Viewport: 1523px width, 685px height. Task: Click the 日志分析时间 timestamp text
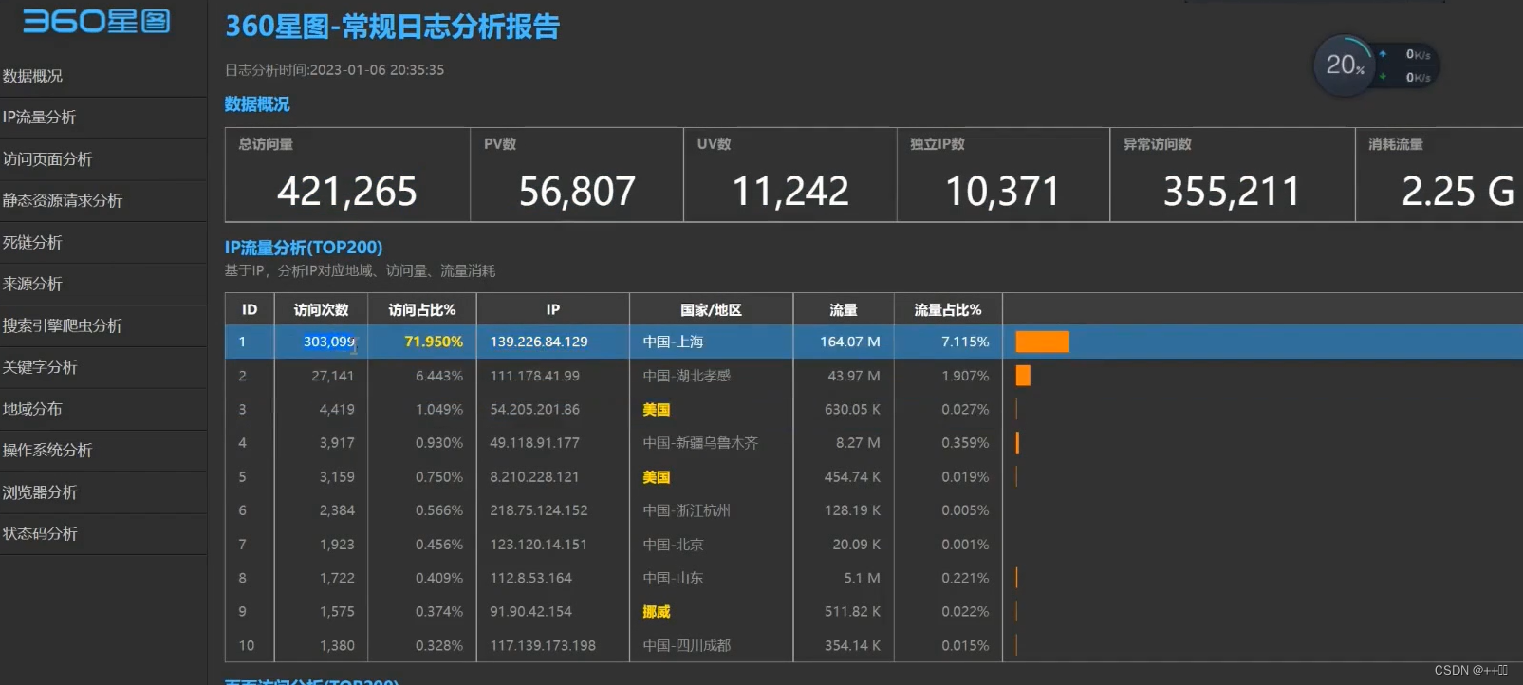tap(334, 70)
